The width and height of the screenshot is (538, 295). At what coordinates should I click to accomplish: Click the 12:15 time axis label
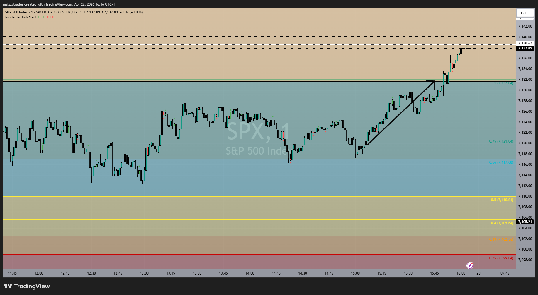[65, 273]
